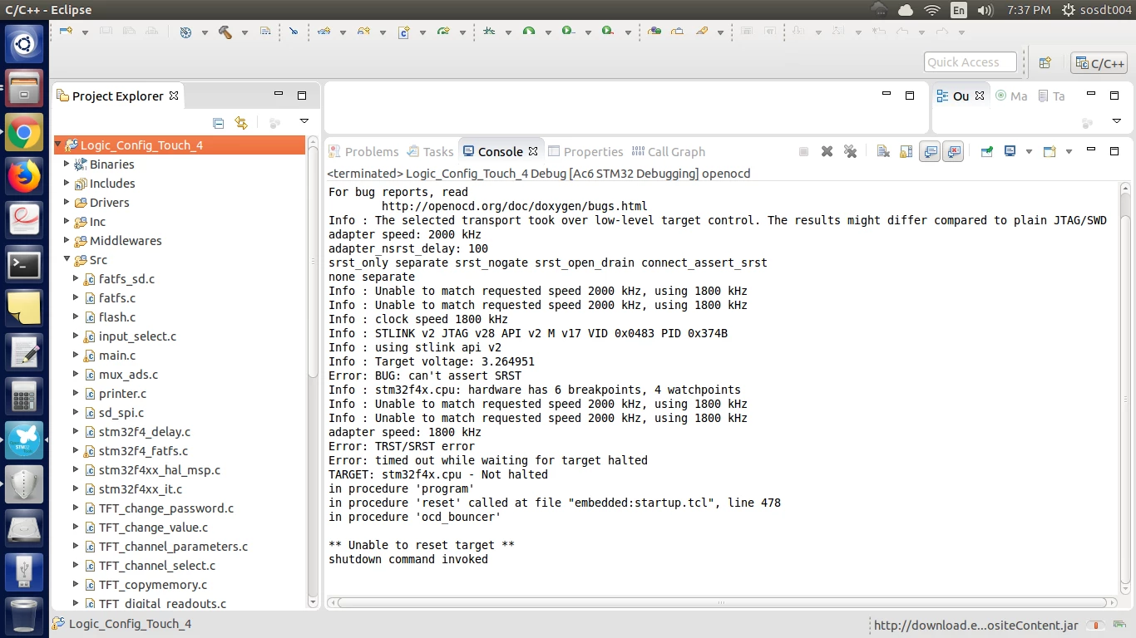Toggle Scroll Lock in the Console

tap(906, 151)
